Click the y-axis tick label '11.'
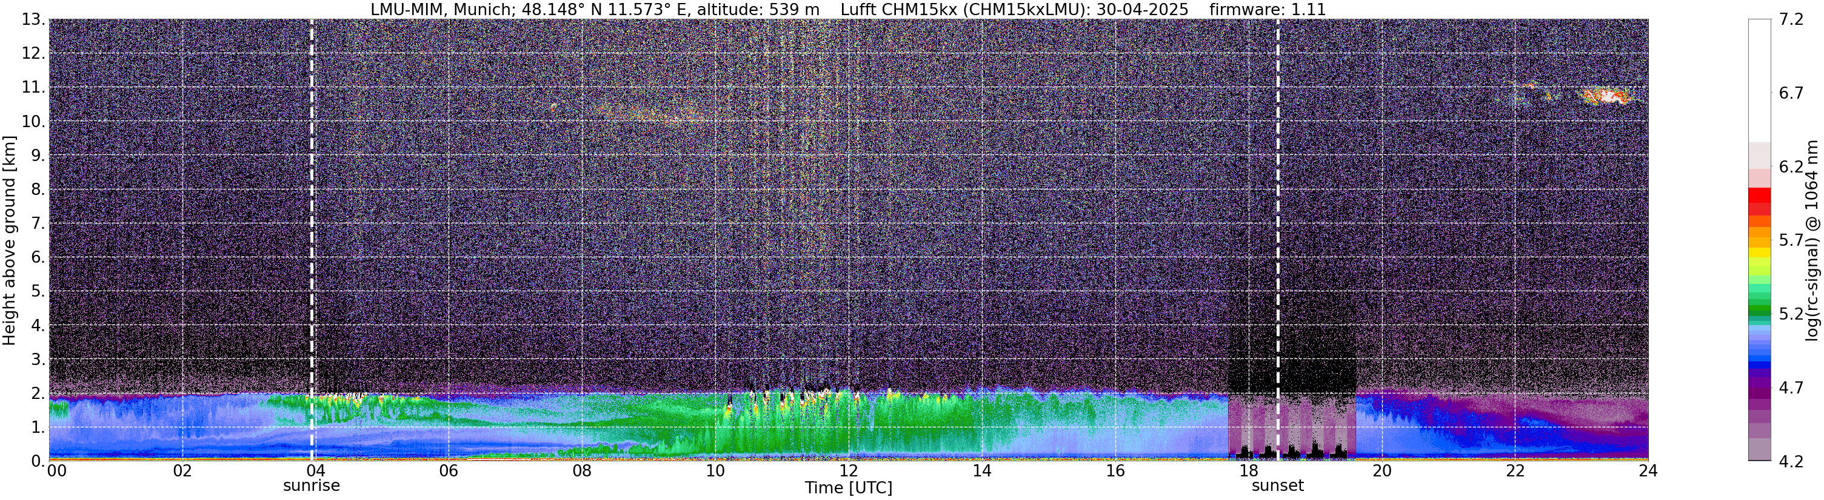1824x500 pixels. (33, 87)
